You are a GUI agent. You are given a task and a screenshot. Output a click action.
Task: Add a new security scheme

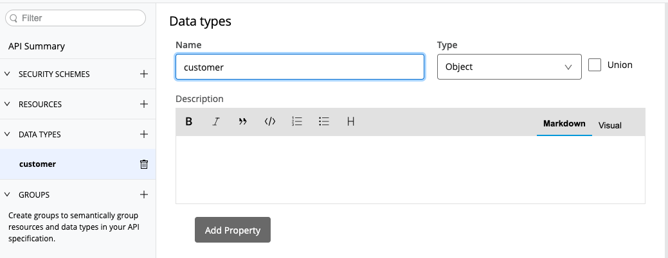[144, 74]
